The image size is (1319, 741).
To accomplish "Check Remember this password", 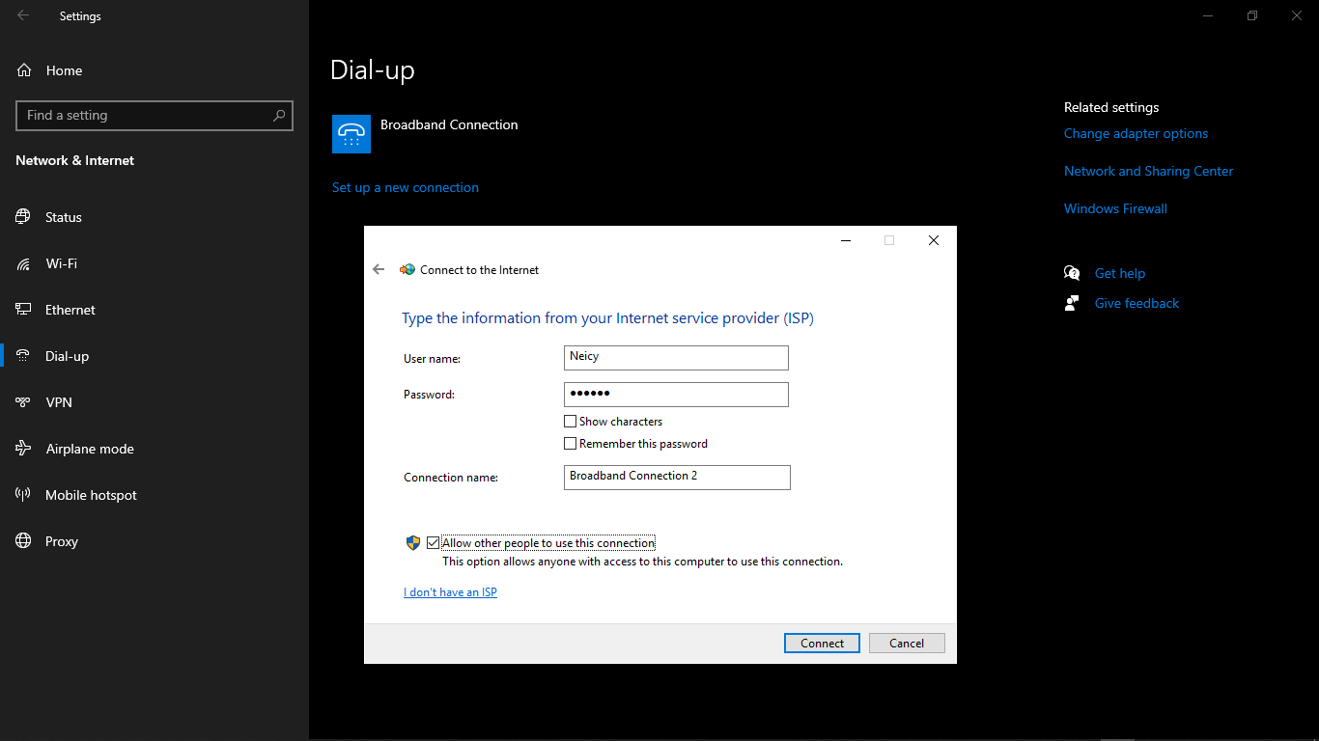I will coord(571,444).
